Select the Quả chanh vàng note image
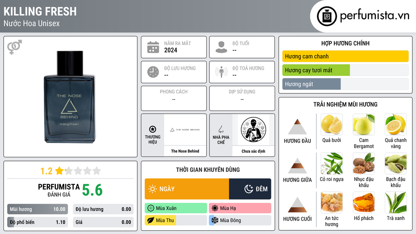The width and height of the screenshot is (416, 234). pyautogui.click(x=396, y=124)
